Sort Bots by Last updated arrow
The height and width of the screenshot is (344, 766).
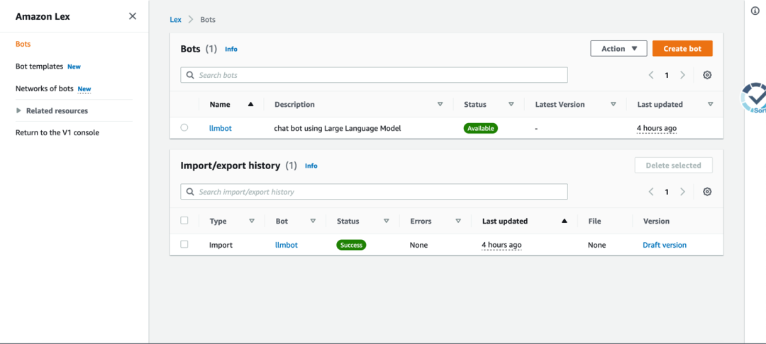(x=710, y=104)
